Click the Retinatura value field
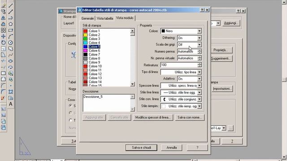This screenshot has height=161, width=287. [x=179, y=65]
